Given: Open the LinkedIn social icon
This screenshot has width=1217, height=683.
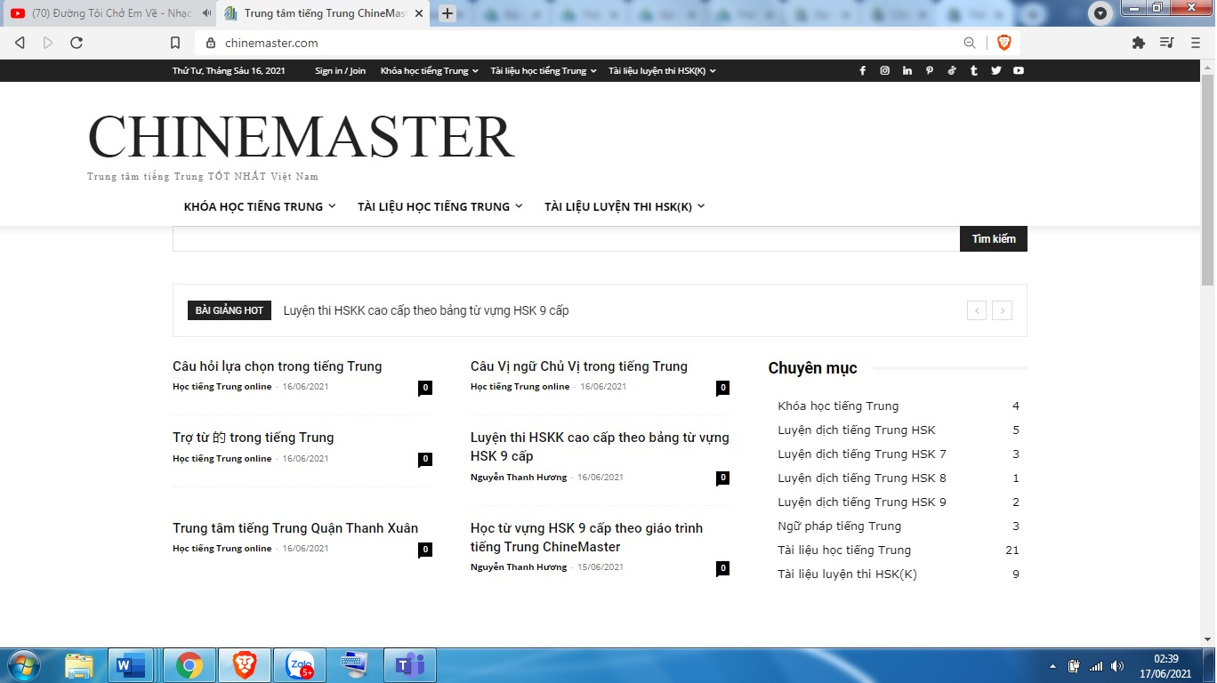Looking at the screenshot, I should coord(907,71).
